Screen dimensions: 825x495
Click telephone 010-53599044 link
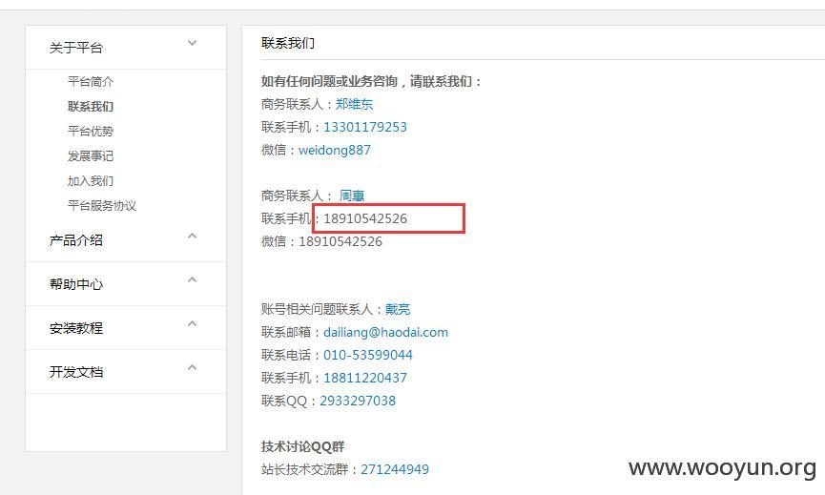pyautogui.click(x=368, y=355)
